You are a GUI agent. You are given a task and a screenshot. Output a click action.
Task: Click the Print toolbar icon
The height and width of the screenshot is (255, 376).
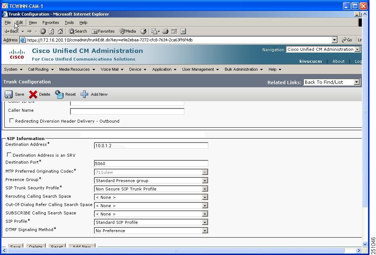pyautogui.click(x=165, y=31)
